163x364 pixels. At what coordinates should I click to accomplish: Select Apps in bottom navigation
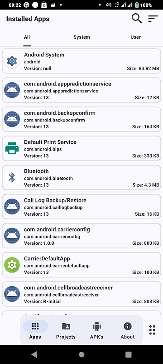[x=35, y=330]
